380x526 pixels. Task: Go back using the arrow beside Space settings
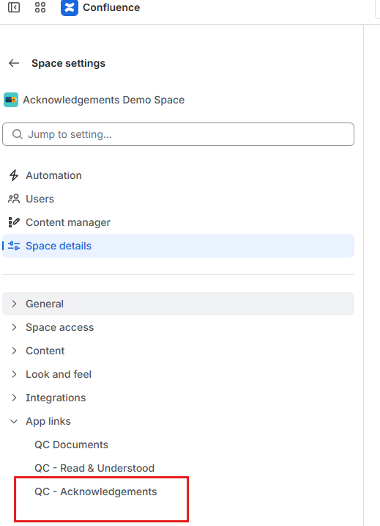(14, 63)
